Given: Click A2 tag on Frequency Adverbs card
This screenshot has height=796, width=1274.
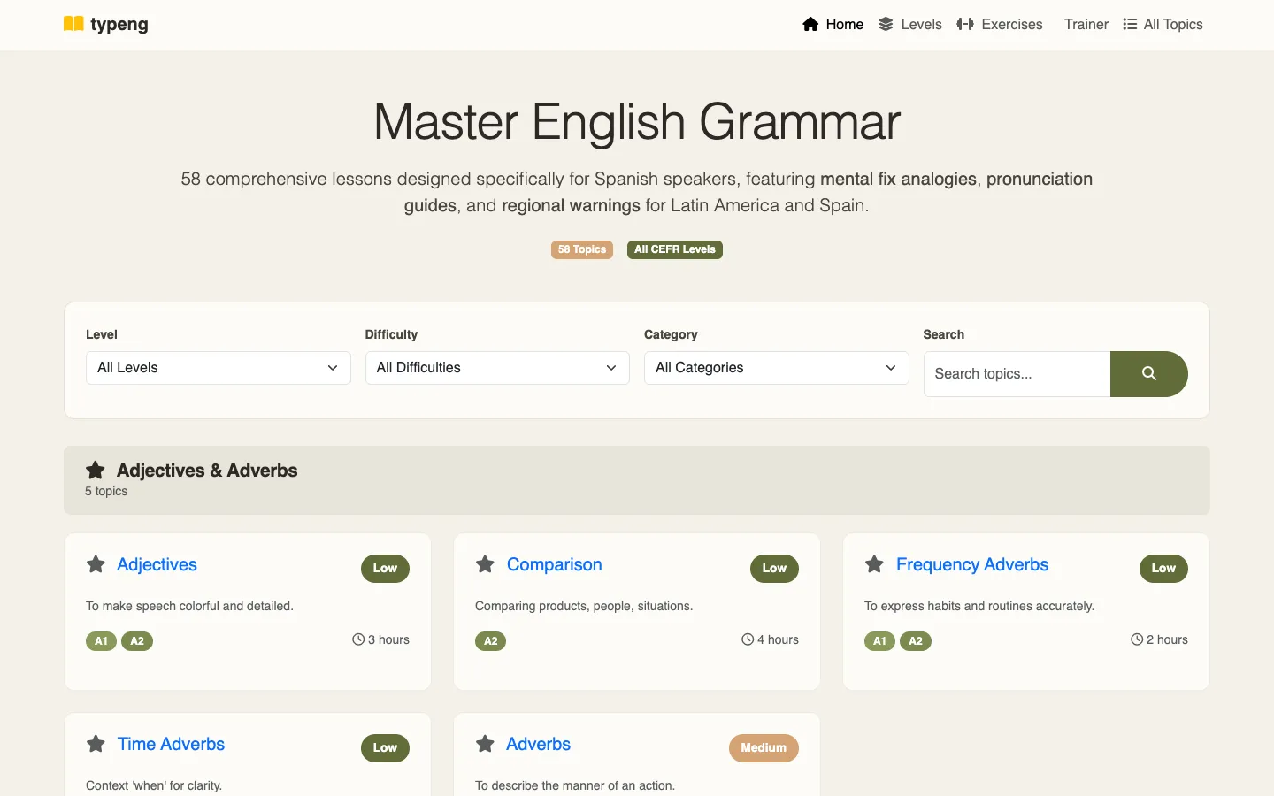Looking at the screenshot, I should pos(916,641).
